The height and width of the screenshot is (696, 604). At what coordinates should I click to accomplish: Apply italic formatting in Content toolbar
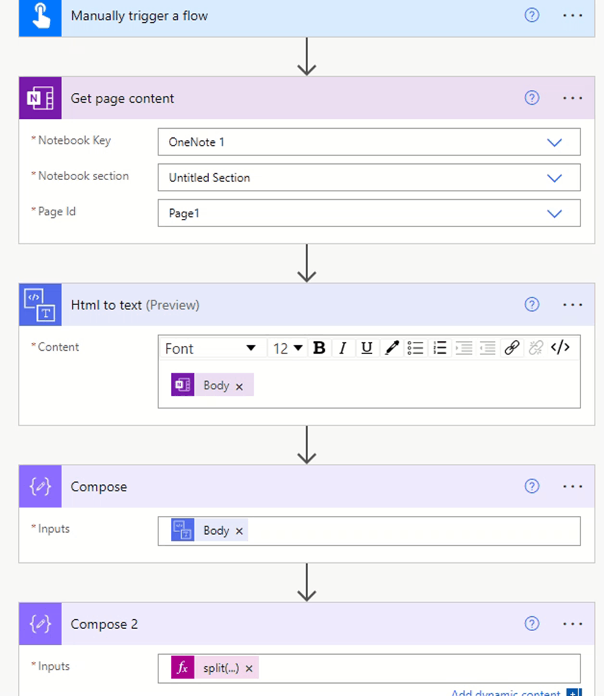click(x=343, y=347)
